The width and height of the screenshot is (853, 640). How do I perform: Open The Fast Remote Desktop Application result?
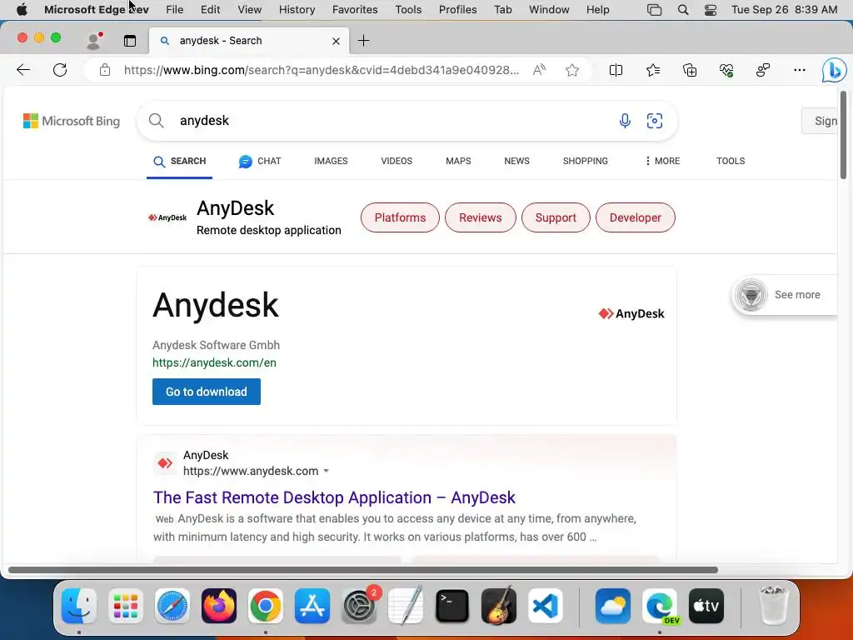point(334,497)
